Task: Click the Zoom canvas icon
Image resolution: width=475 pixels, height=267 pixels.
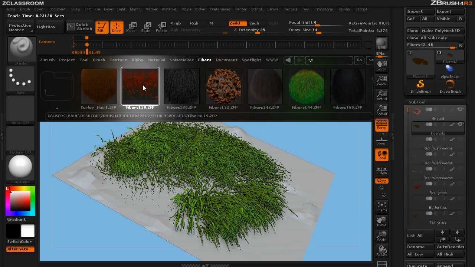Action: (381, 80)
